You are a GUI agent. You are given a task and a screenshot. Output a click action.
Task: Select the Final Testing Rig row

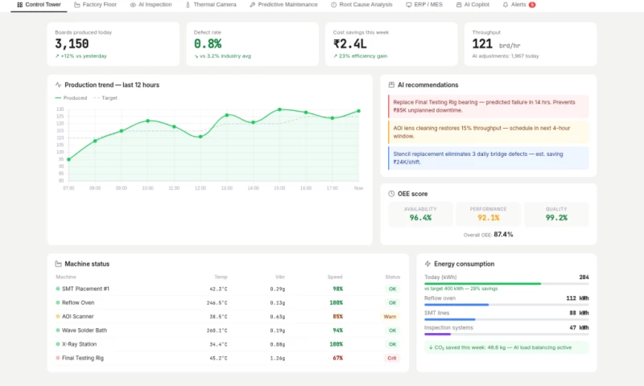point(228,358)
